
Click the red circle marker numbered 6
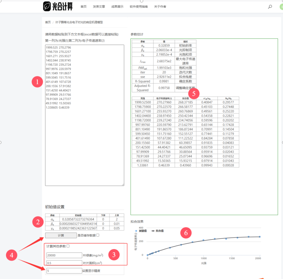click(x=186, y=233)
